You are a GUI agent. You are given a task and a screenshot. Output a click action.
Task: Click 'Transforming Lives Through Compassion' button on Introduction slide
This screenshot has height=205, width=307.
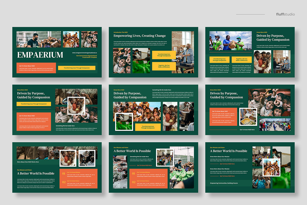click(x=164, y=55)
